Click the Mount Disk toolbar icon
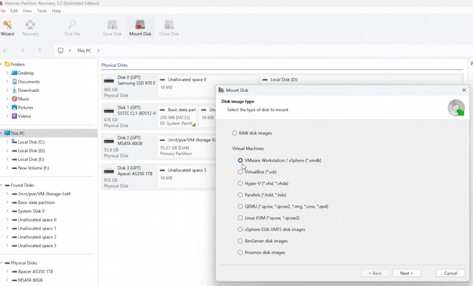The width and height of the screenshot is (473, 286). (x=140, y=28)
